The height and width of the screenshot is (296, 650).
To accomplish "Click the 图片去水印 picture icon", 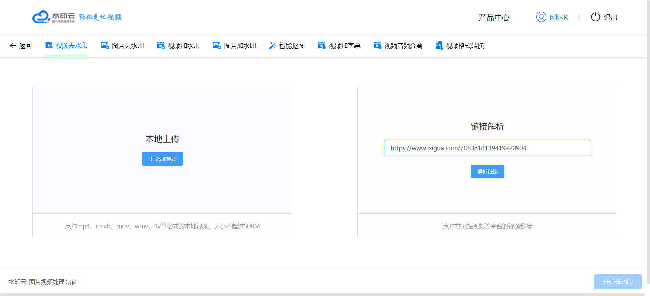I will click(105, 45).
